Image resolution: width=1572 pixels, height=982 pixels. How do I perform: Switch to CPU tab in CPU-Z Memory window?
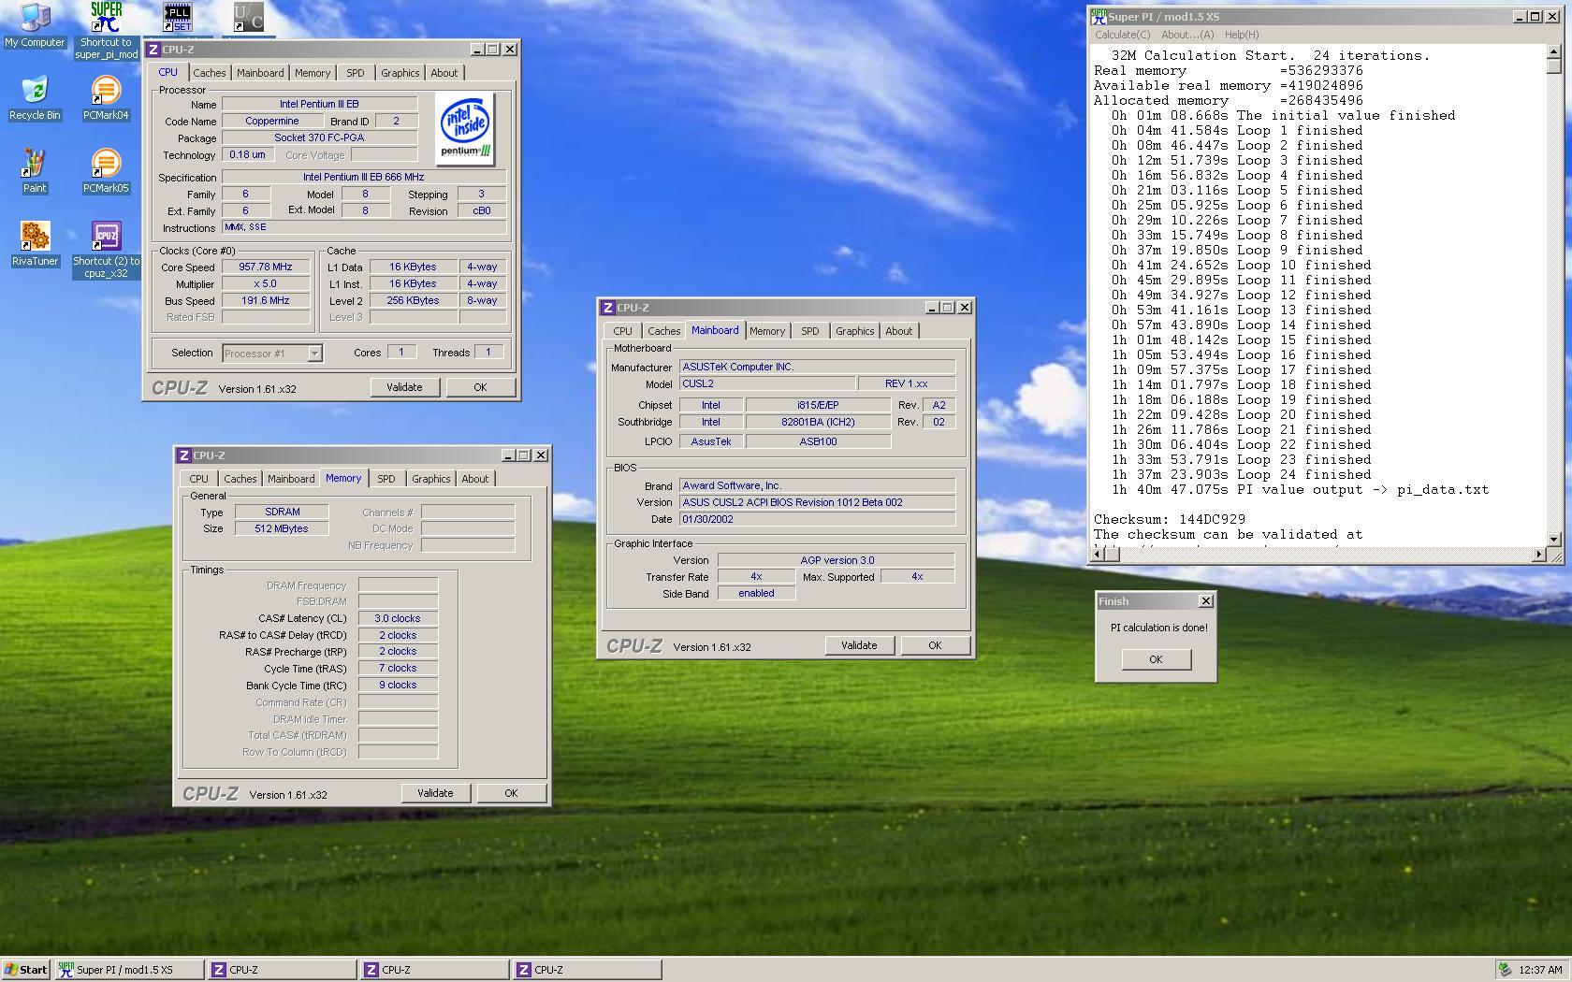coord(199,479)
